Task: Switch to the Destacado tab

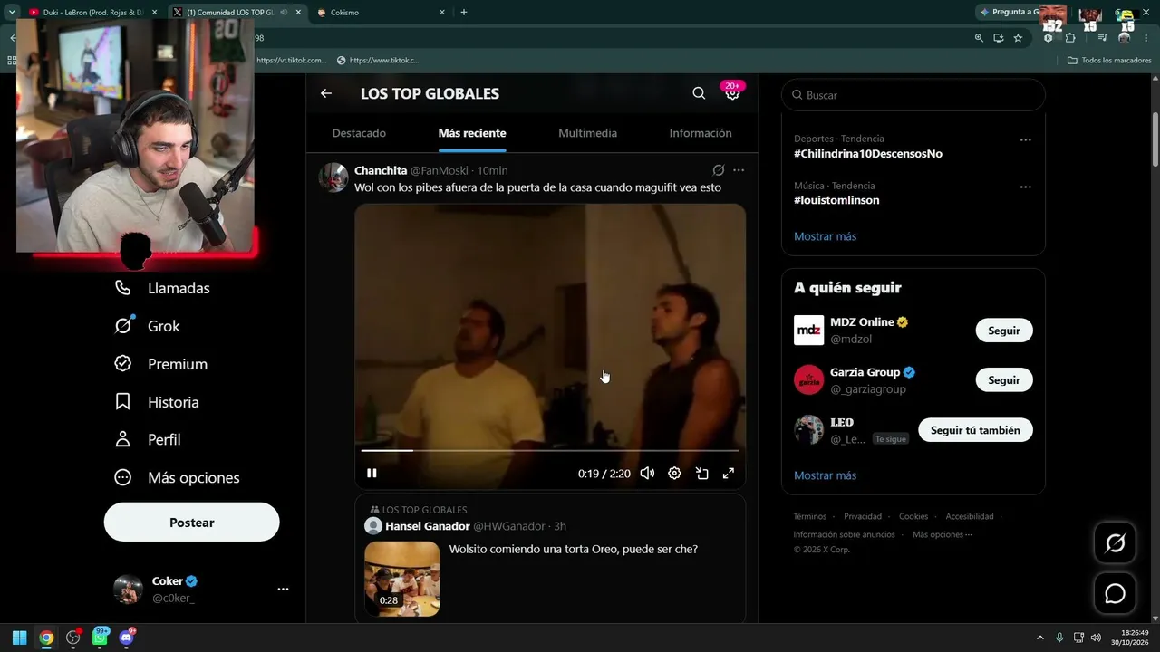Action: pos(359,133)
